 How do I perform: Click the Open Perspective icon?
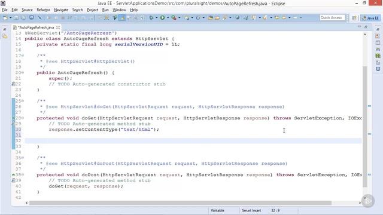354,18
